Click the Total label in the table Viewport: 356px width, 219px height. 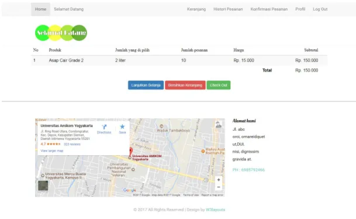[267, 70]
